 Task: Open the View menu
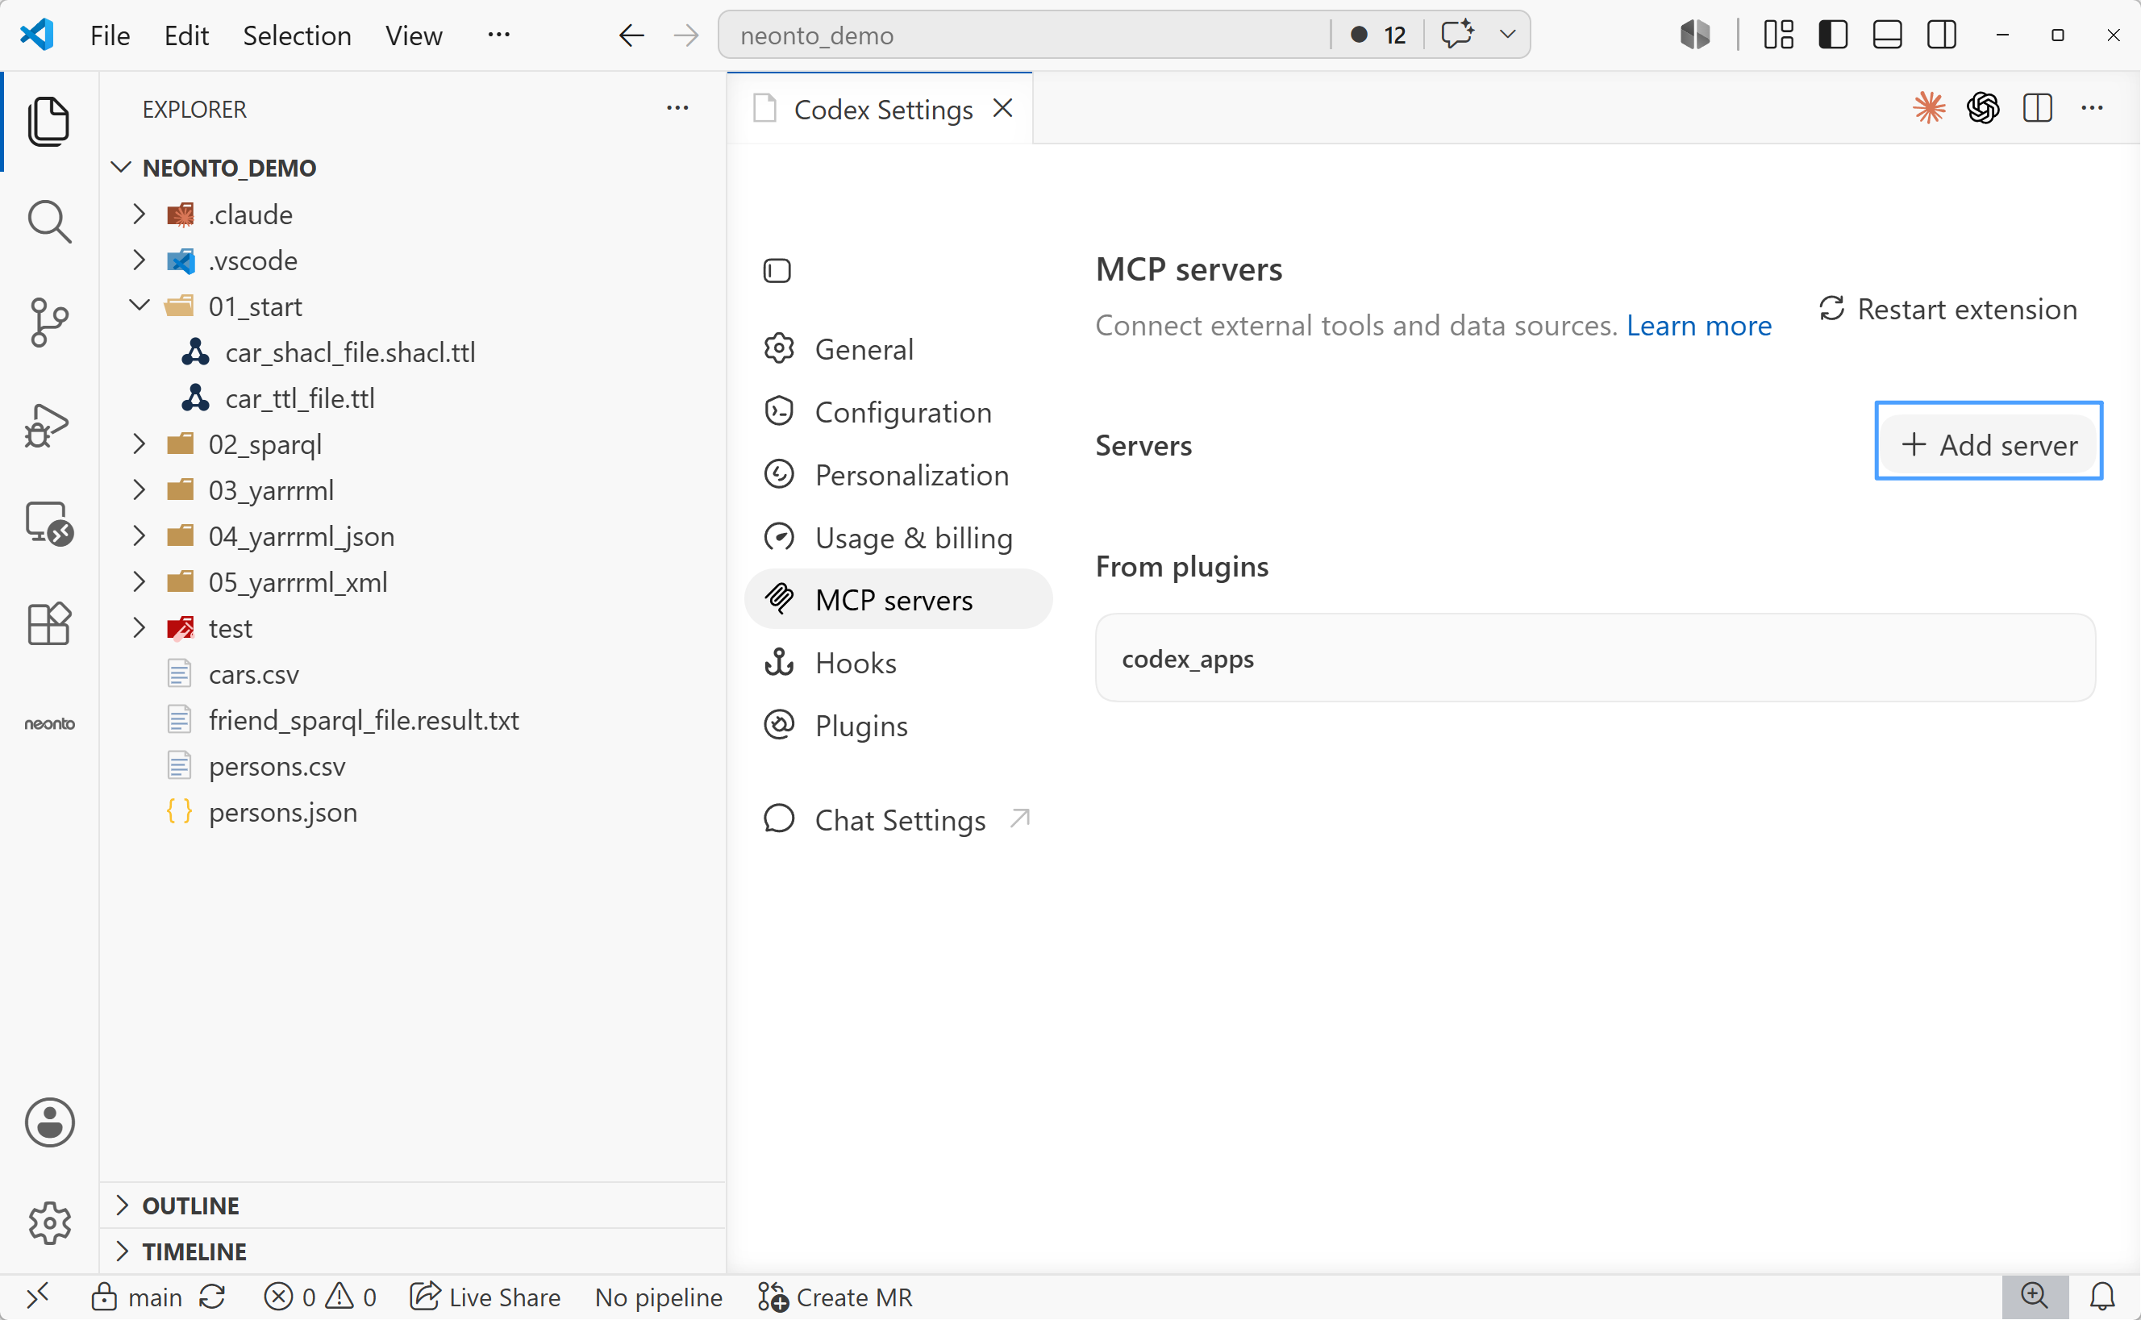point(414,35)
